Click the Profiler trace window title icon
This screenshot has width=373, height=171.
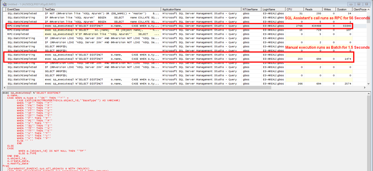point(5,4)
